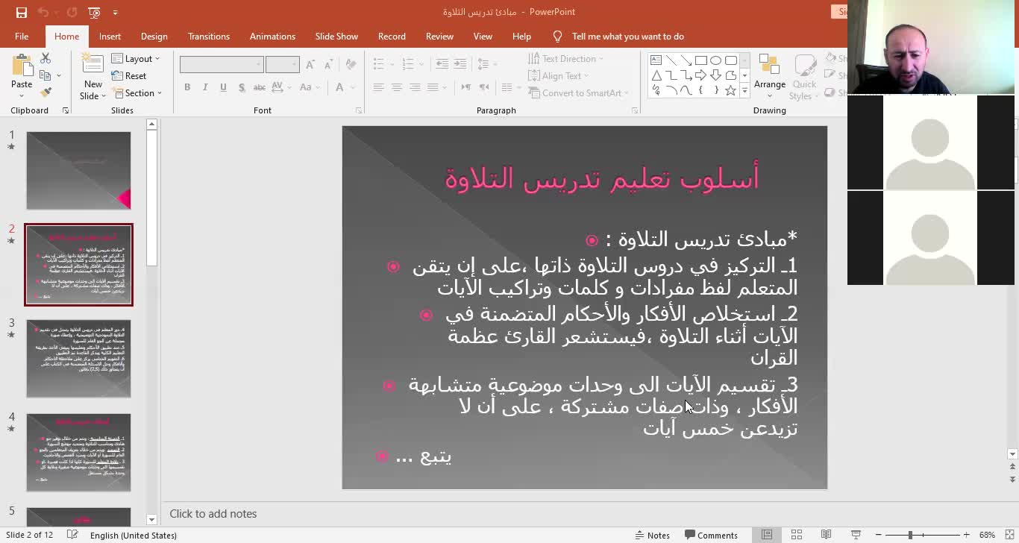This screenshot has width=1019, height=543.
Task: Open the Layout dropdown
Action: (136, 58)
